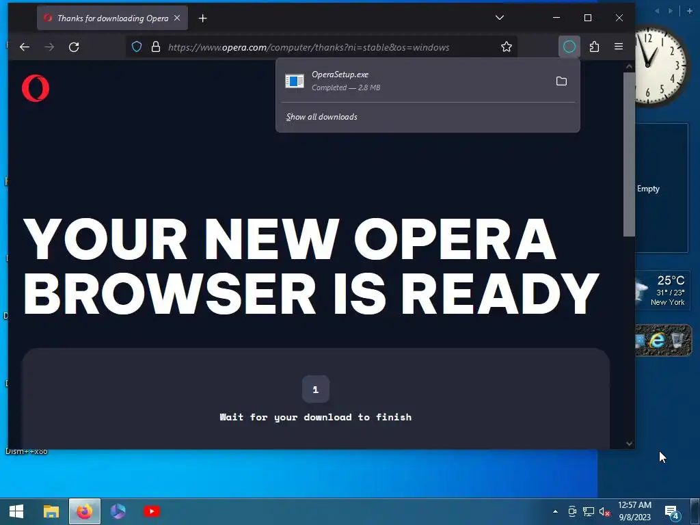
Task: Click the forward navigation arrow
Action: (49, 47)
